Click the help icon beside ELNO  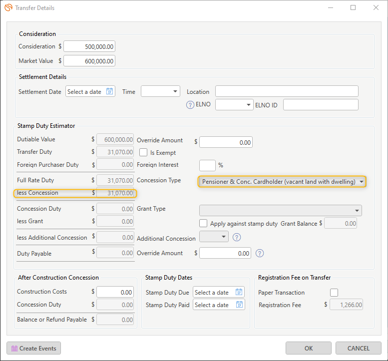190,105
